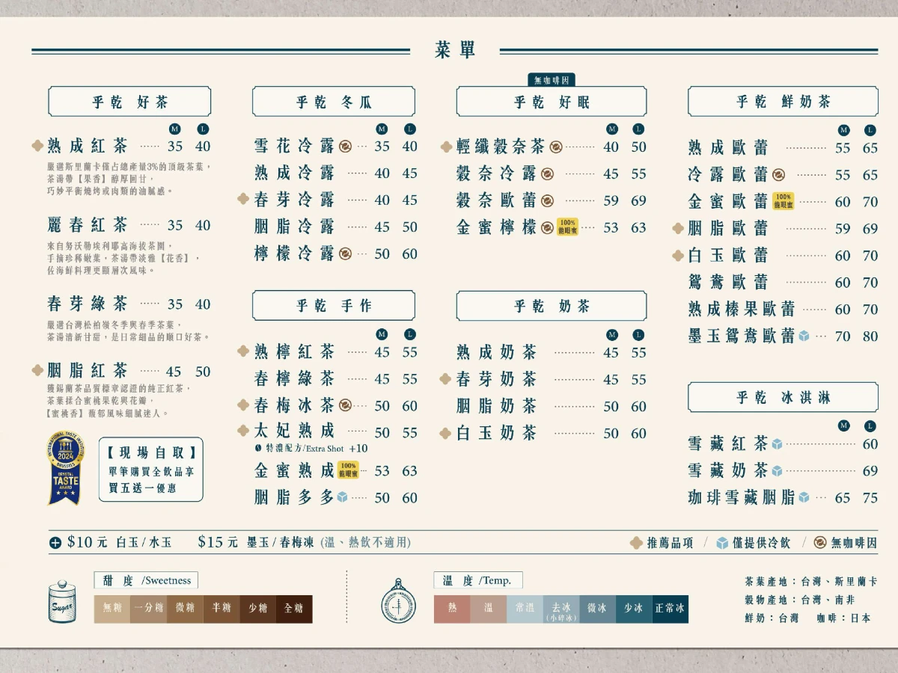Choose the 正常冰 temperature swatch

(x=669, y=609)
